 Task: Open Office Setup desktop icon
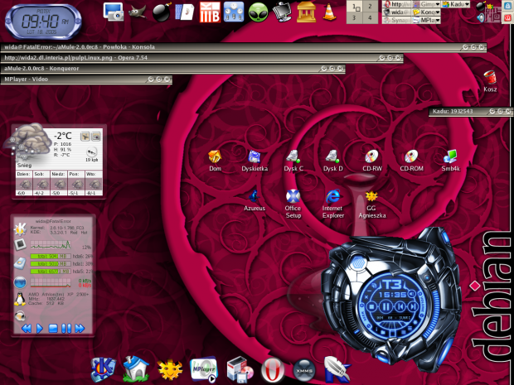click(x=293, y=204)
